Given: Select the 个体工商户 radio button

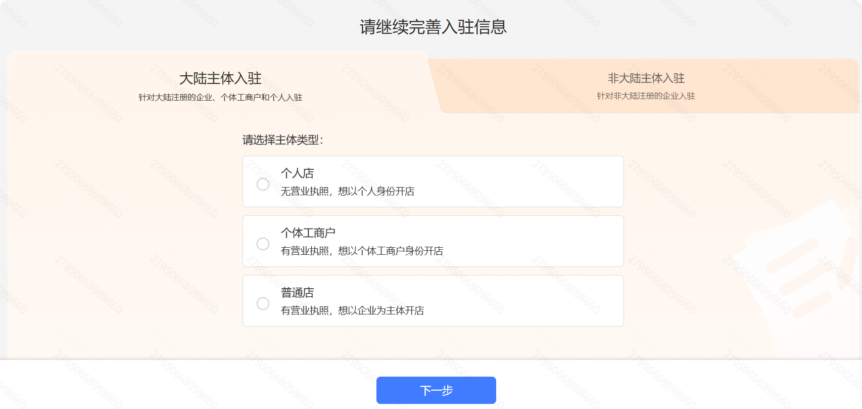Looking at the screenshot, I should (x=263, y=244).
